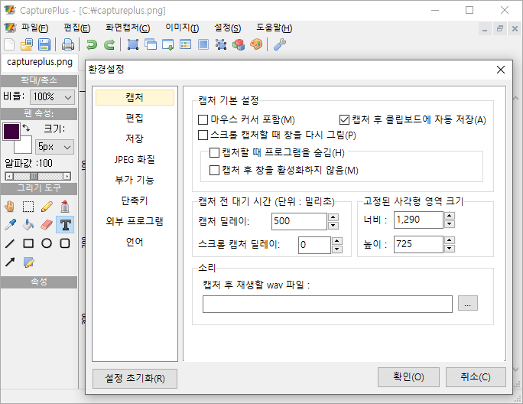Click the Print toolbar icon
The image size is (523, 404).
point(68,44)
